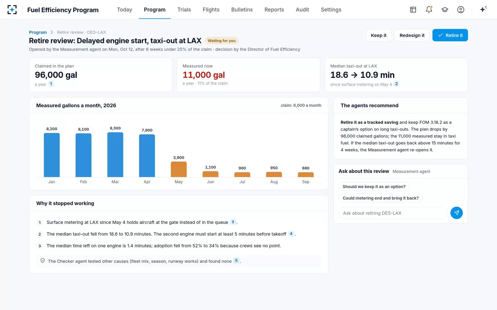Follow the Program breadcrumb link
Screen dimensions: 497x310
click(38, 32)
